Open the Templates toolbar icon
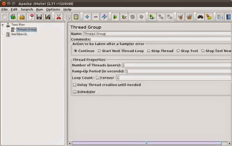This screenshot has height=146, width=232. (x=13, y=17)
